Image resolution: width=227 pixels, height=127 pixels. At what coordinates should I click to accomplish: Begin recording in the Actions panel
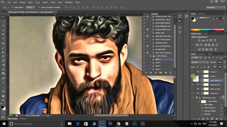pyautogui.click(x=151, y=73)
